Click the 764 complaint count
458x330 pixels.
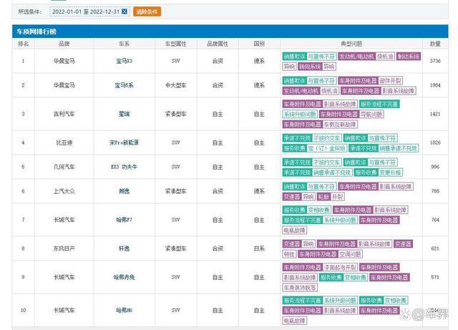pos(435,220)
